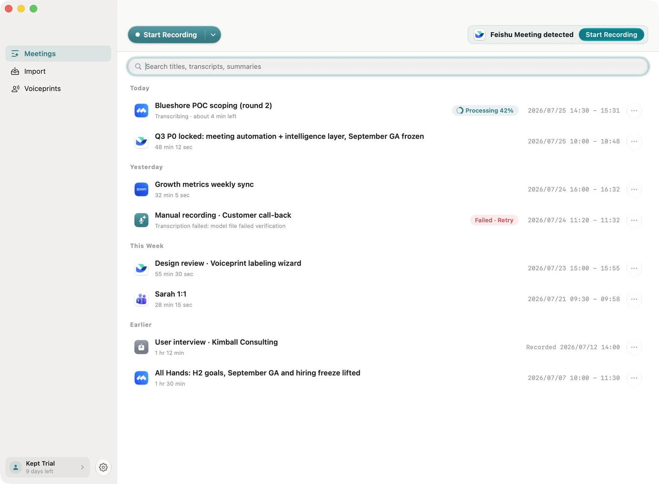
Task: Click the 2026/07/07 10:00 – 11:30 timestamp
Action: (574, 378)
